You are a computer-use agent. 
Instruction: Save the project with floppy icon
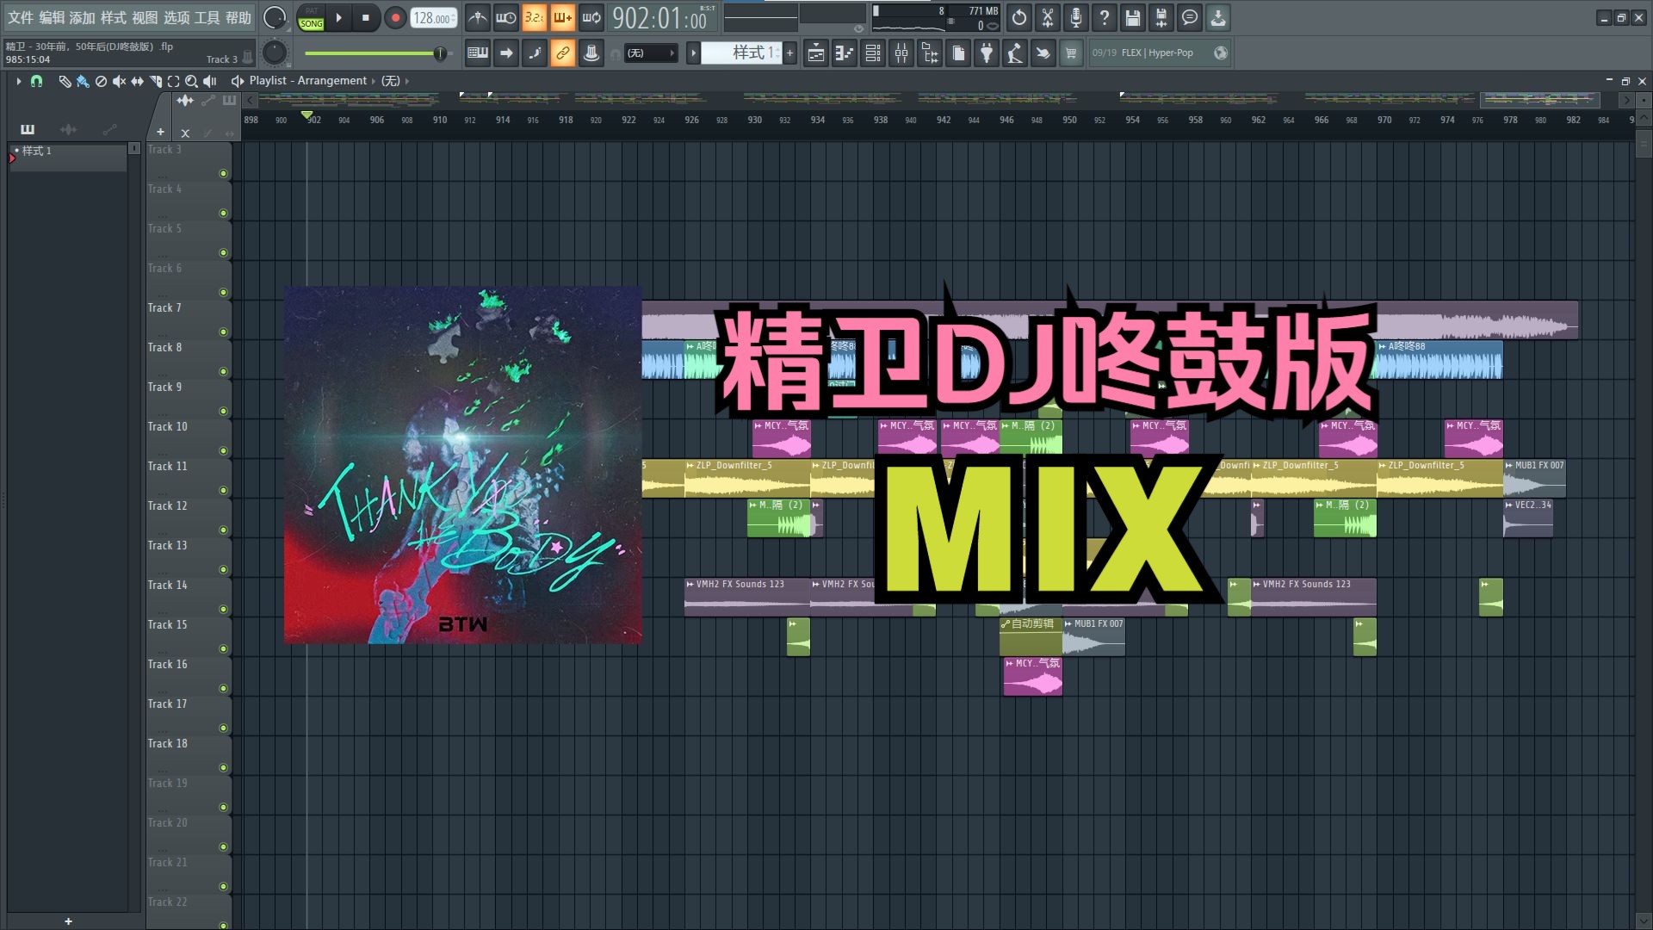[1133, 17]
